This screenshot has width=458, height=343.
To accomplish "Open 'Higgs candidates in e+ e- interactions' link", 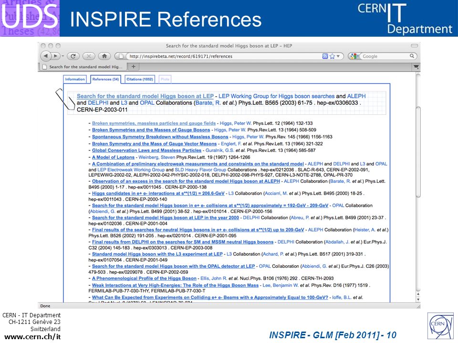I will pos(158,193).
